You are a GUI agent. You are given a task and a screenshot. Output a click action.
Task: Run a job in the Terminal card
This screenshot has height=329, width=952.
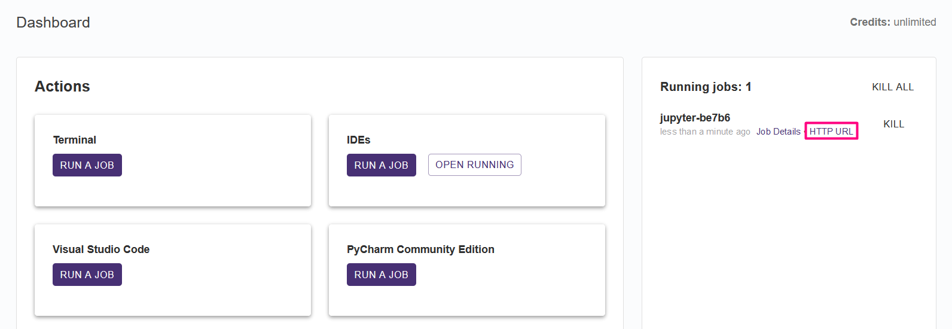pos(87,165)
